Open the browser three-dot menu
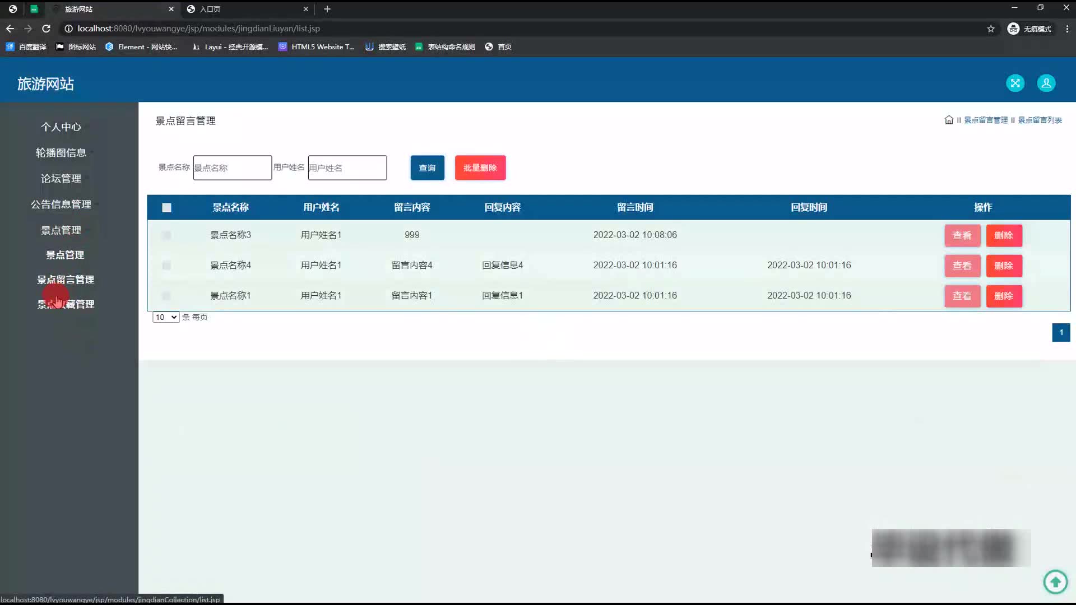 point(1067,29)
